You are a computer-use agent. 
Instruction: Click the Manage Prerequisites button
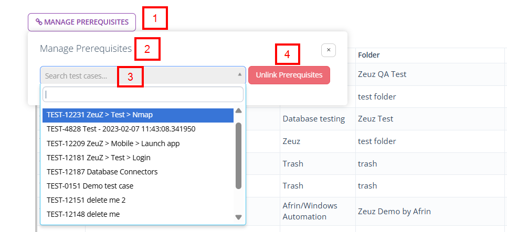(x=82, y=22)
